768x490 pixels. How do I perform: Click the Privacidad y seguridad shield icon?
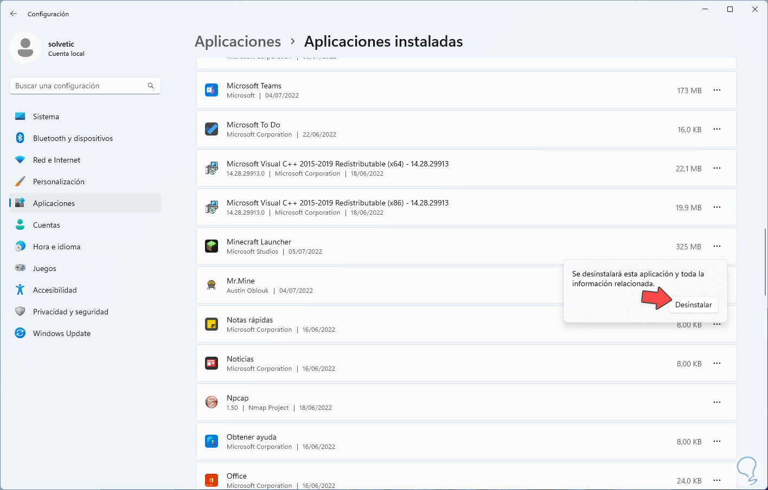click(x=20, y=312)
